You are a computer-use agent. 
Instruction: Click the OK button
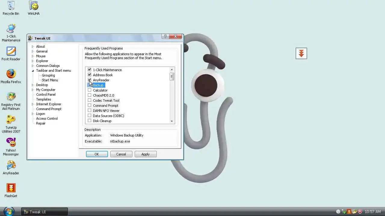(x=97, y=154)
